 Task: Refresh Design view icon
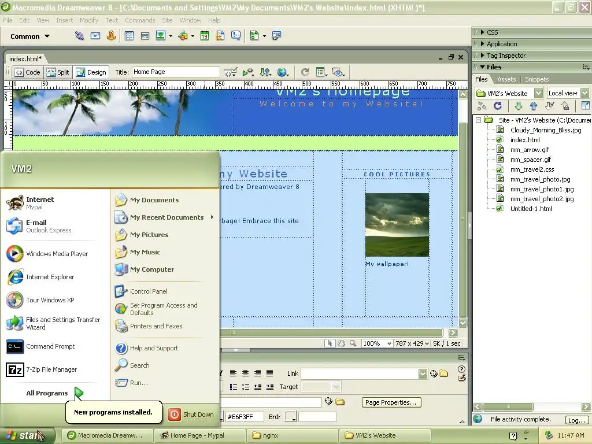305,72
